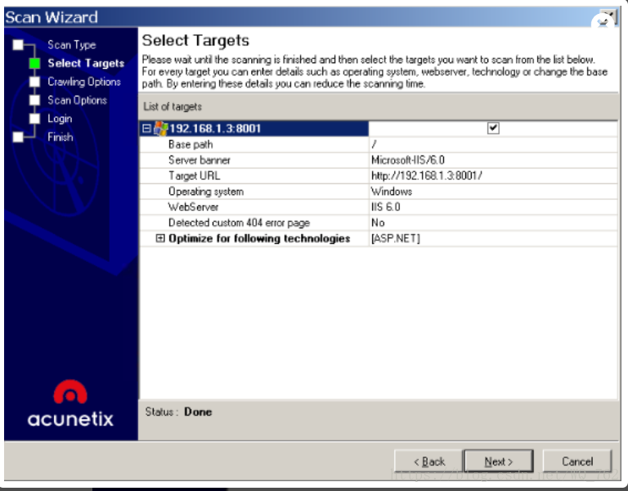Click the Base path label
This screenshot has width=628, height=491.
(x=191, y=144)
